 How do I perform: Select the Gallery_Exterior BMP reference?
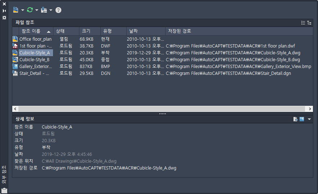[x=163, y=67]
